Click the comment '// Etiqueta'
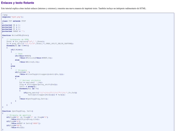 (21, 70)
